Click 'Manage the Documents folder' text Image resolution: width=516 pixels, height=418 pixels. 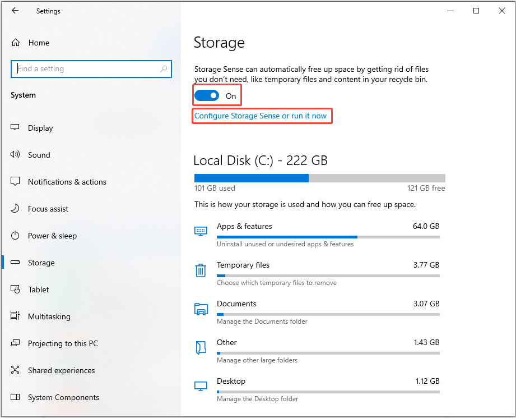click(262, 321)
